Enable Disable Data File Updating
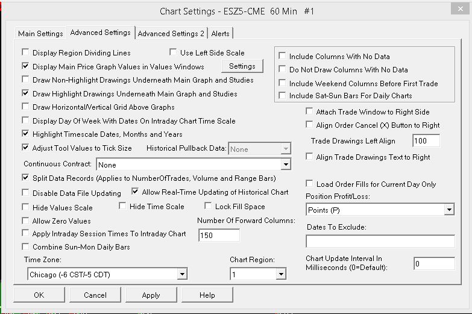This screenshot has height=314, width=472. point(25,193)
